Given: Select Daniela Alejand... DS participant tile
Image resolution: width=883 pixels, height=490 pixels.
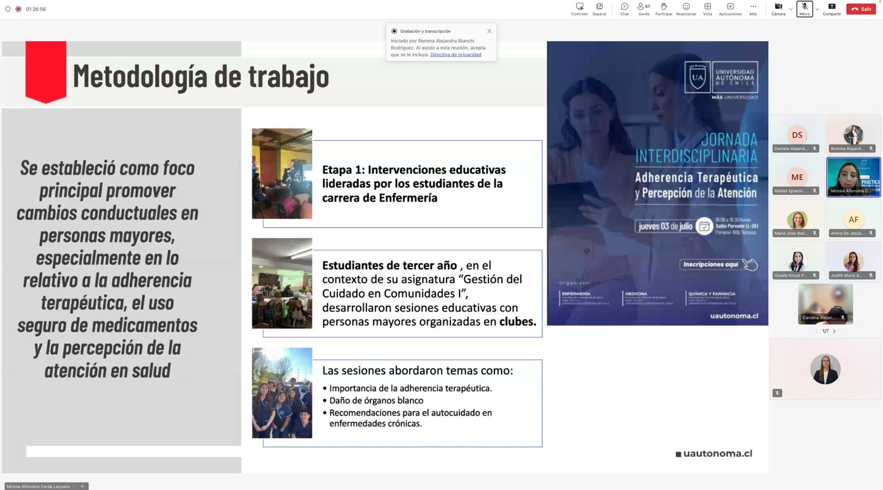Looking at the screenshot, I should pyautogui.click(x=797, y=134).
